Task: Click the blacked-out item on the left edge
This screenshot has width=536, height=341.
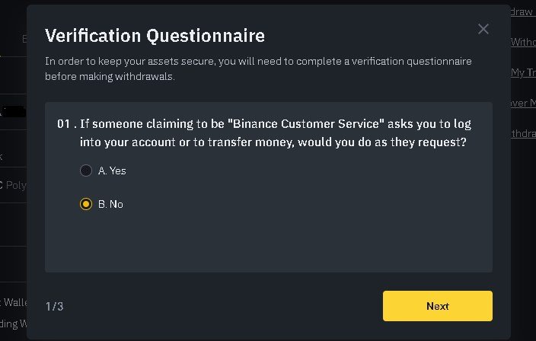Action: (x=14, y=112)
